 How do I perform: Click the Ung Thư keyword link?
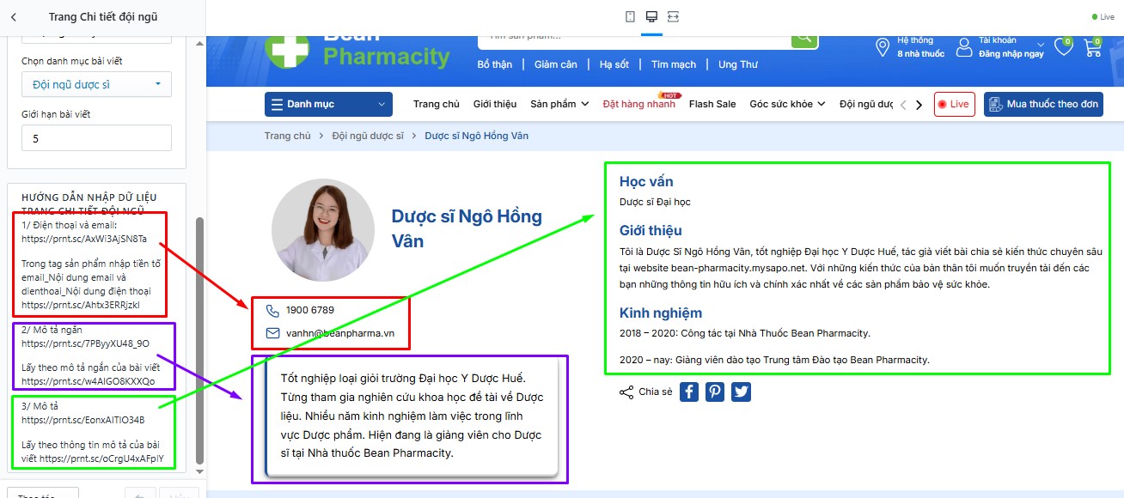point(738,64)
